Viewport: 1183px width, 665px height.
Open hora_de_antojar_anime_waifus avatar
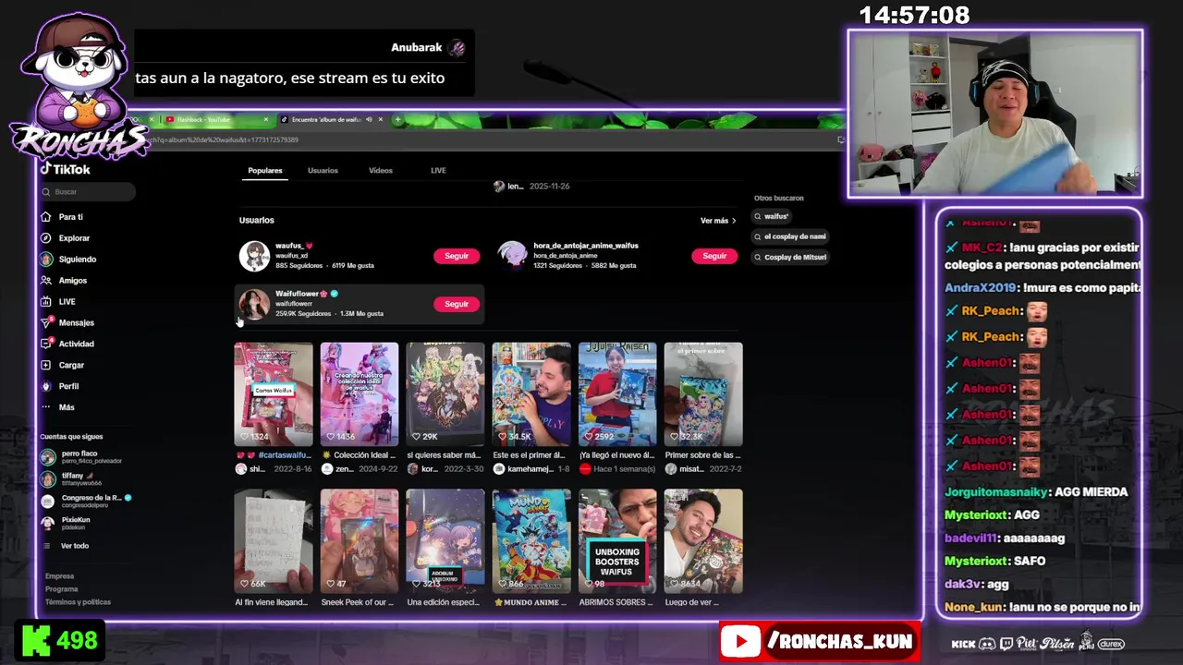[512, 256]
